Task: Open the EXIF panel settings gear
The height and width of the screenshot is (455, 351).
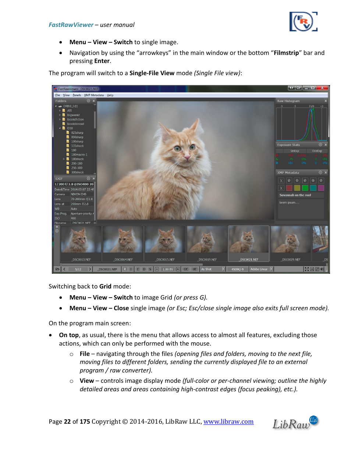Action: pyautogui.click(x=88, y=178)
